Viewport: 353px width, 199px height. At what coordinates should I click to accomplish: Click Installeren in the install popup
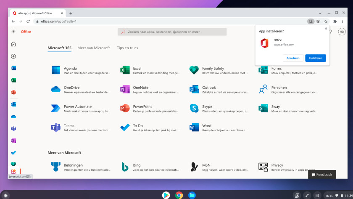316,58
